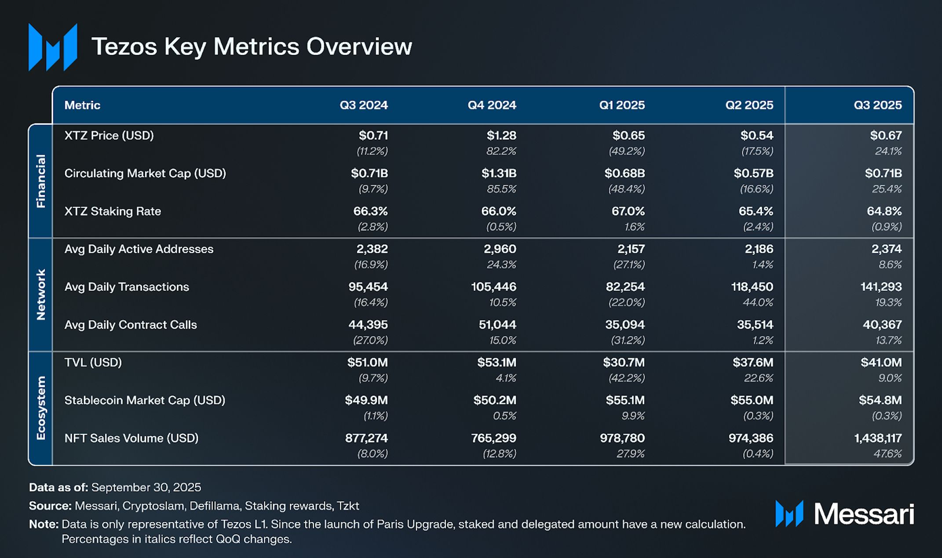Click the Ecosystem section side label
The height and width of the screenshot is (558, 942).
click(40, 408)
